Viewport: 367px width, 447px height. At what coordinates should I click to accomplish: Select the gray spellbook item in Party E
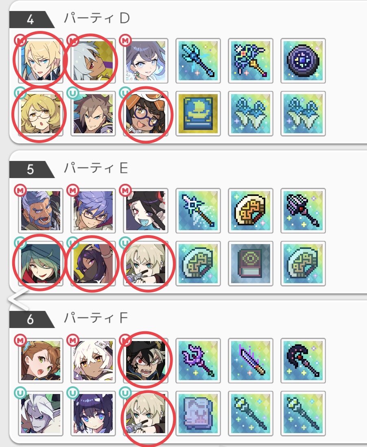coord(251,263)
